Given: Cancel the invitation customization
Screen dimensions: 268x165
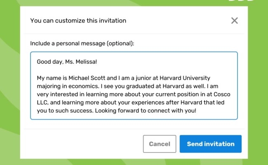Looking at the screenshot, I should pyautogui.click(x=160, y=144).
